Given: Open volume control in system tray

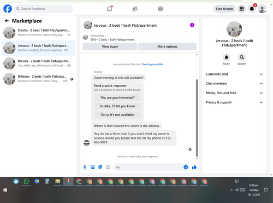Looking at the screenshot, I should pos(236,190).
